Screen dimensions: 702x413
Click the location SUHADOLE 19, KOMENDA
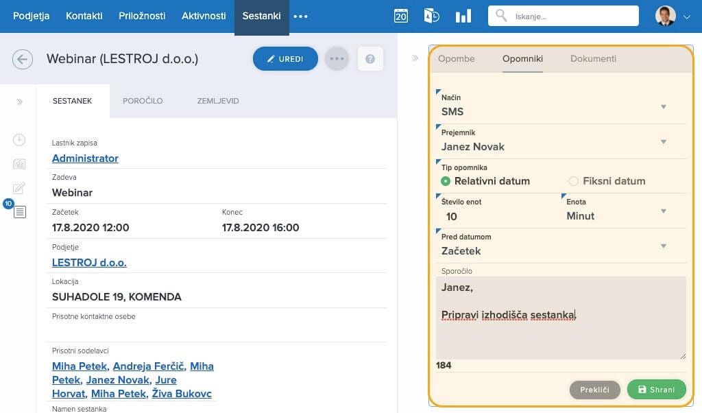[117, 297]
